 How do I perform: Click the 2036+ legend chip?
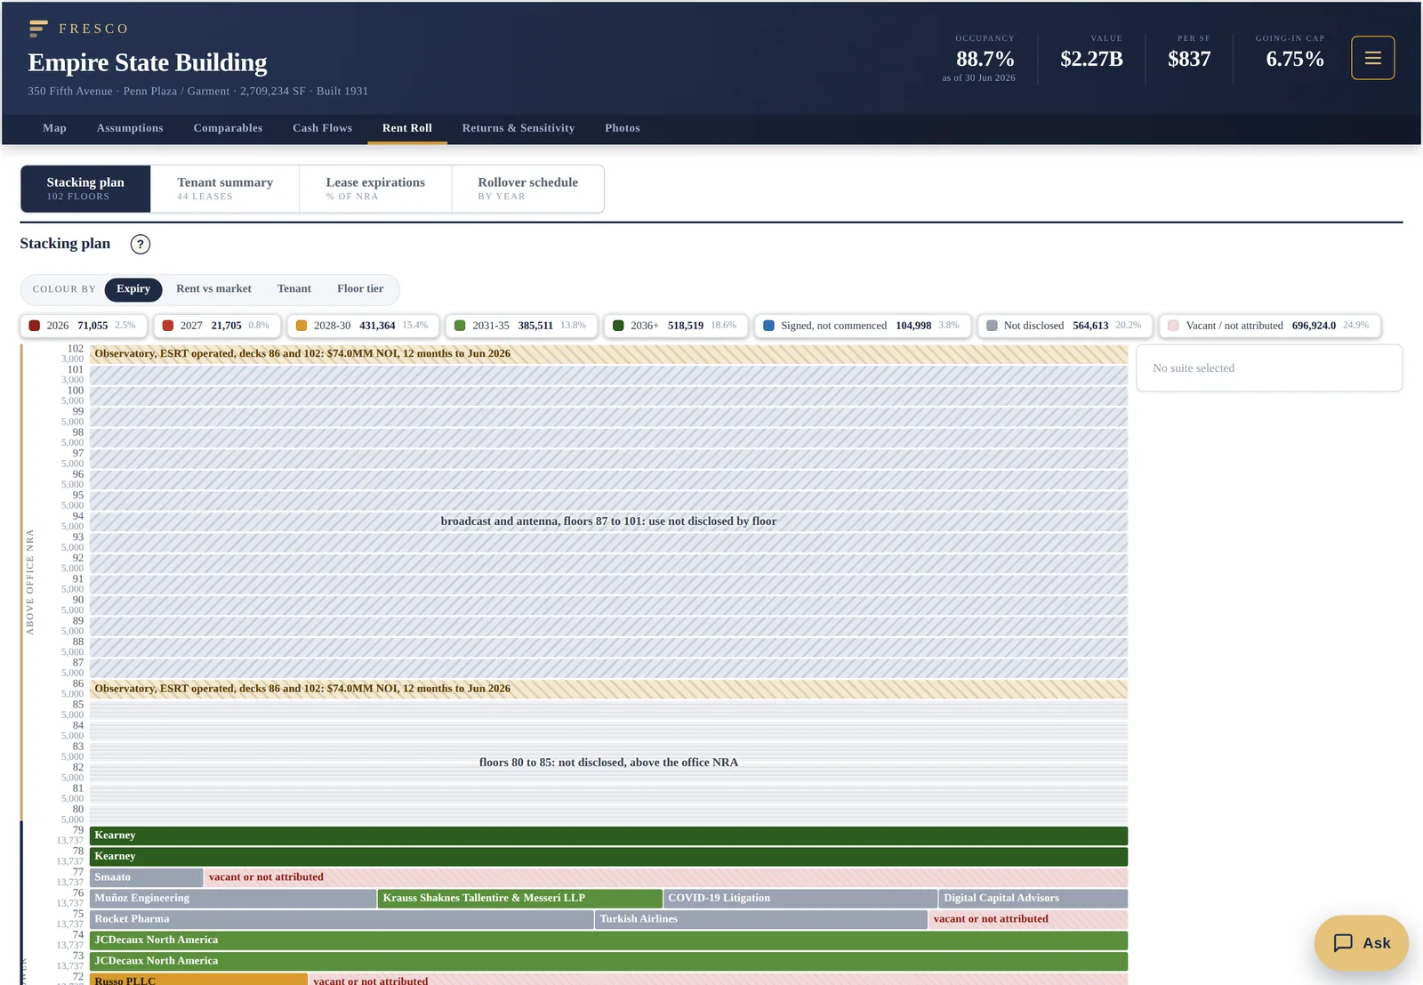676,326
